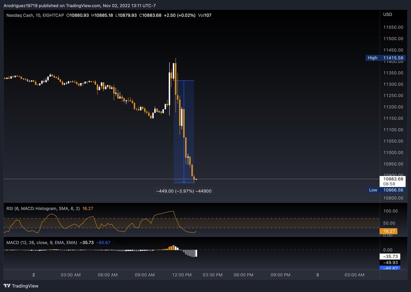Click the 11300.00 price scale label
411x292 pixels.
pyautogui.click(x=393, y=84)
